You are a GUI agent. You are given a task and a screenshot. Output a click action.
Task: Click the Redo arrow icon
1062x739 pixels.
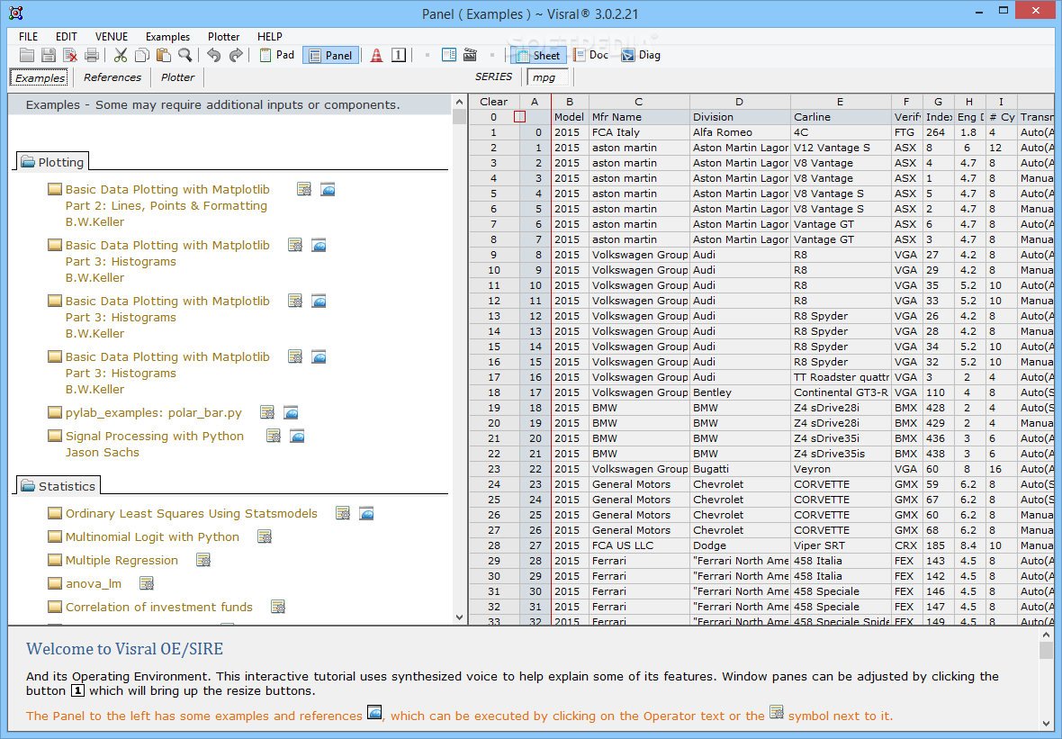(x=236, y=56)
